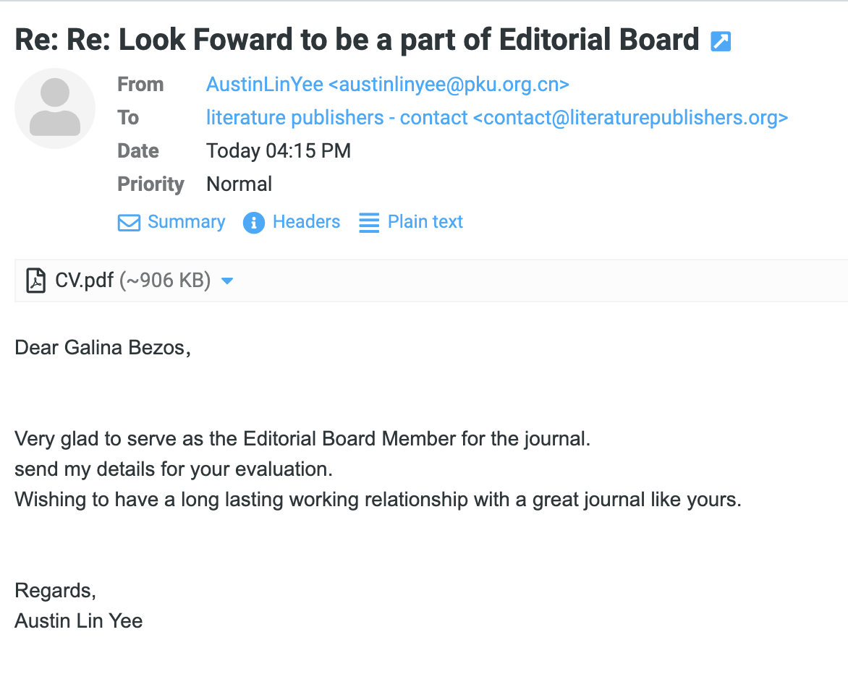Click the sender's avatar placeholder
848x700 pixels.
click(x=55, y=108)
